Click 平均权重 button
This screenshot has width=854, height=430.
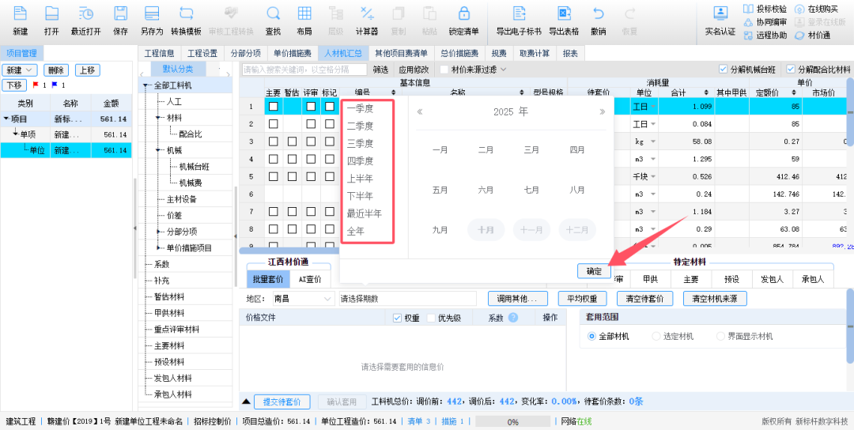(582, 299)
